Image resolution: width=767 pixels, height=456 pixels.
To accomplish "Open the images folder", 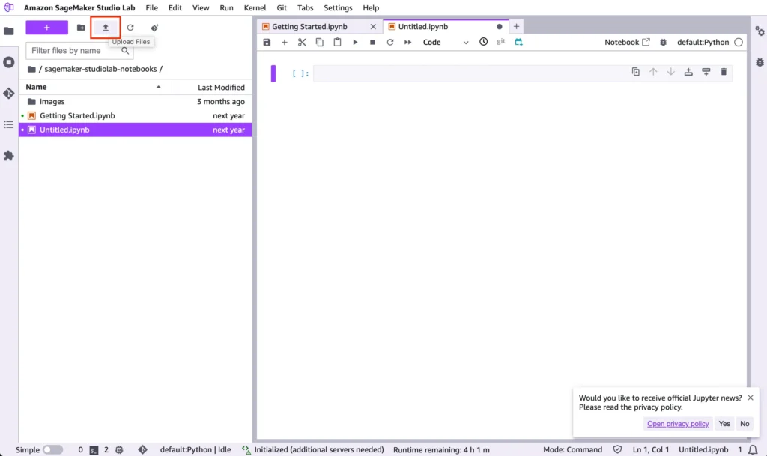I will [x=52, y=102].
